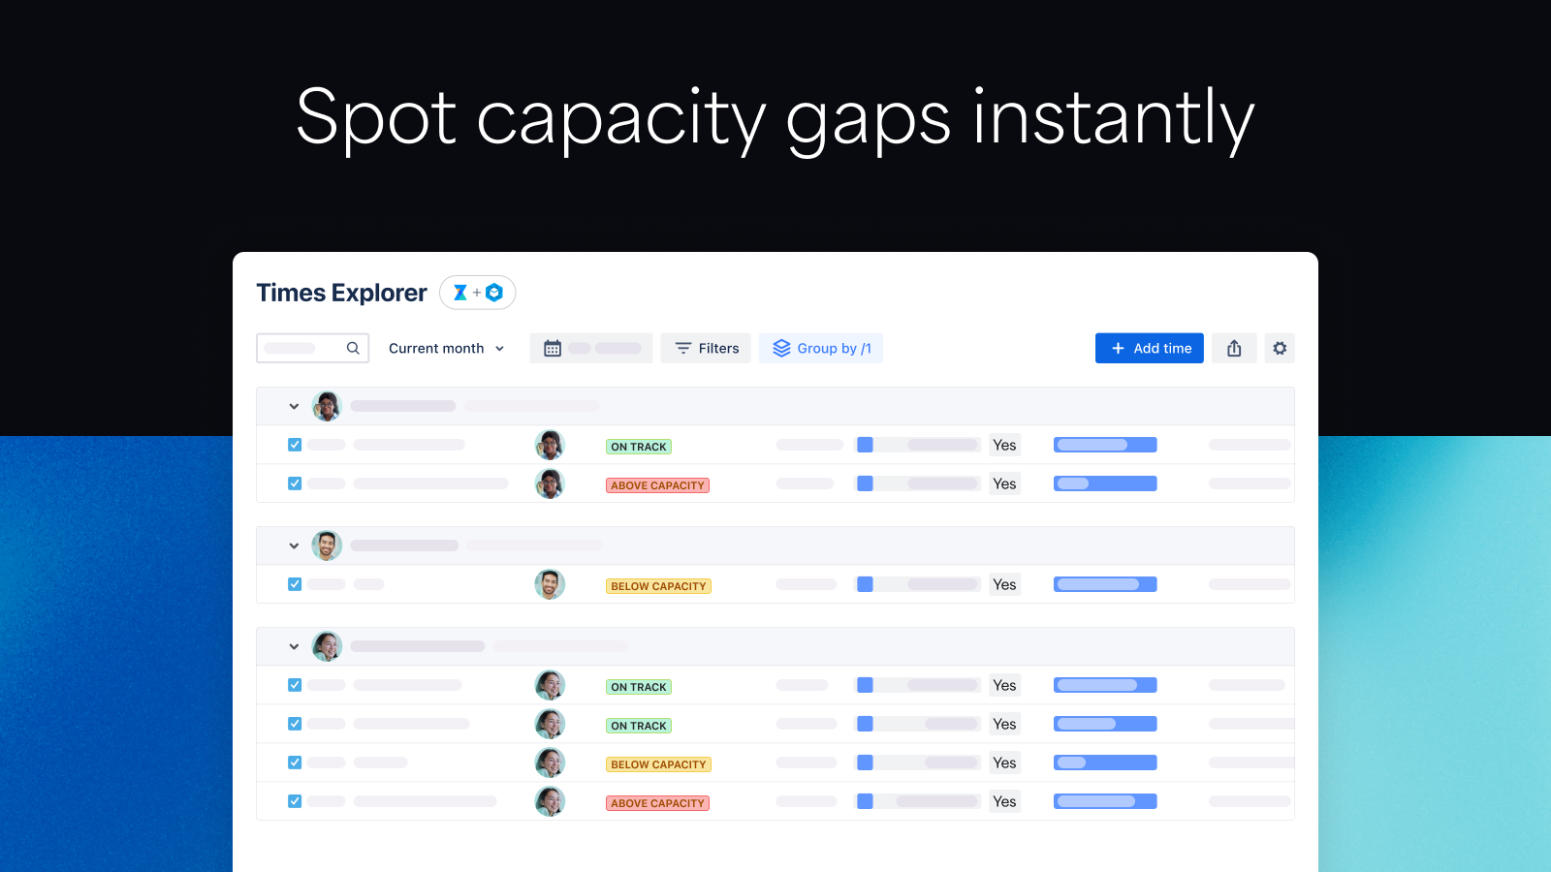Click into the search input field
Image resolution: width=1551 pixels, height=872 pixels.
tap(301, 349)
